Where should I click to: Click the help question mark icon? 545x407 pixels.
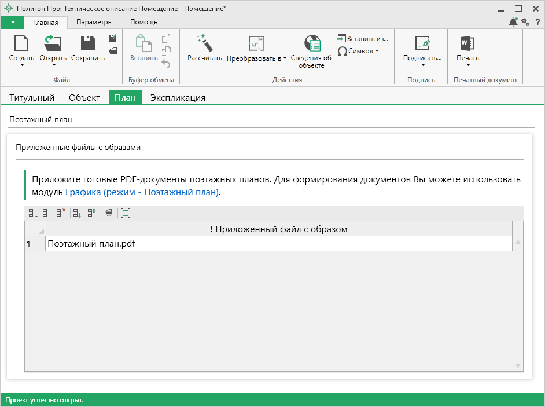pos(537,22)
